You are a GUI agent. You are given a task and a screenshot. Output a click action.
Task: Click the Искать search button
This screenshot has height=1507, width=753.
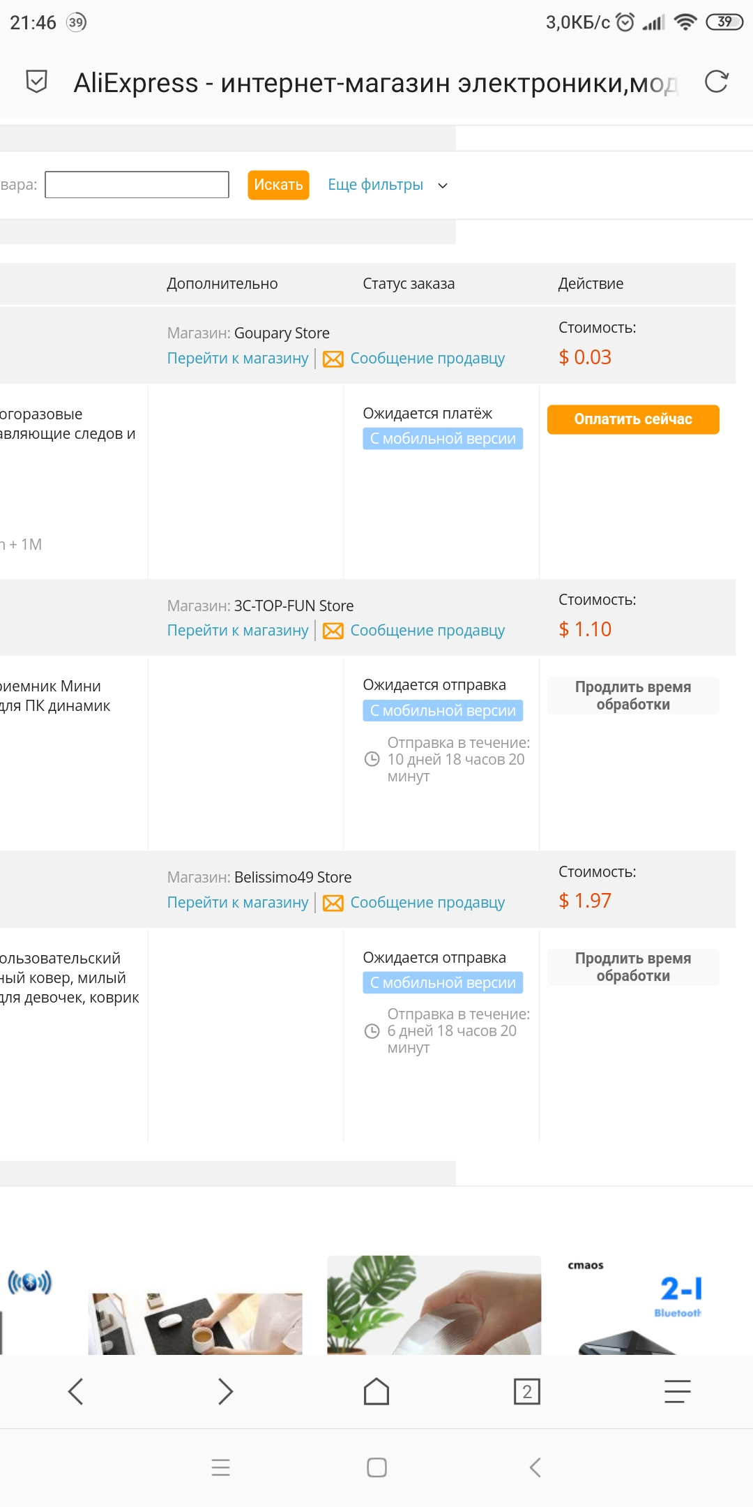[278, 185]
